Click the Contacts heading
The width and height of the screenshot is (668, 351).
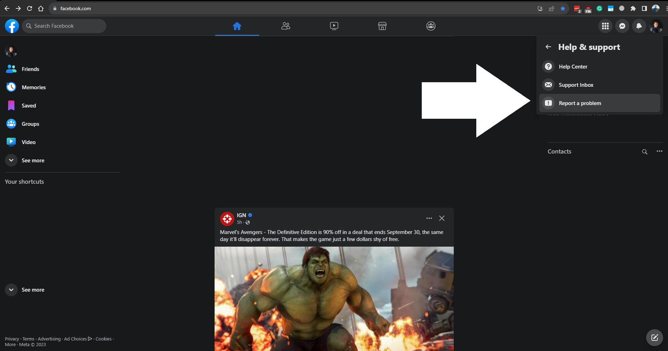click(559, 151)
